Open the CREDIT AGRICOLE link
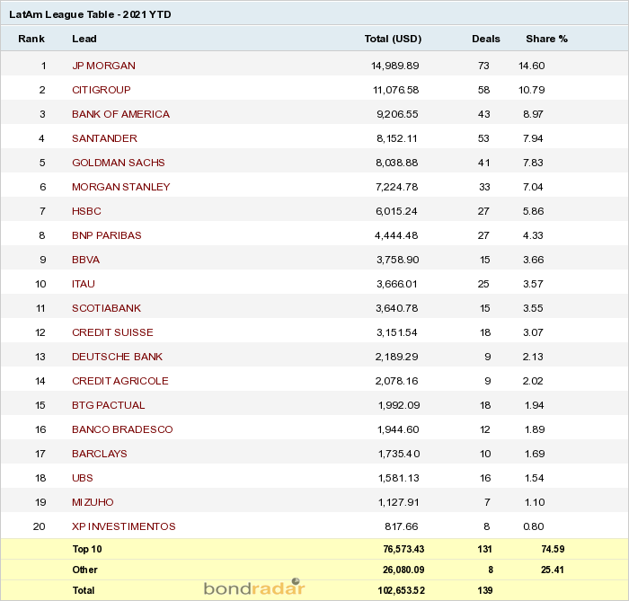The width and height of the screenshot is (629, 601). 120,381
